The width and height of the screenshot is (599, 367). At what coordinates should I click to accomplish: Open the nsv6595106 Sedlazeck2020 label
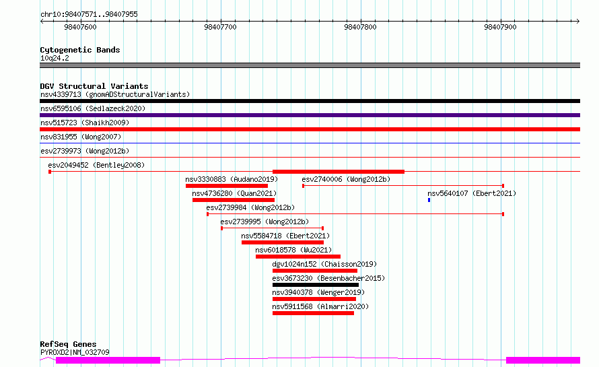pyautogui.click(x=93, y=108)
